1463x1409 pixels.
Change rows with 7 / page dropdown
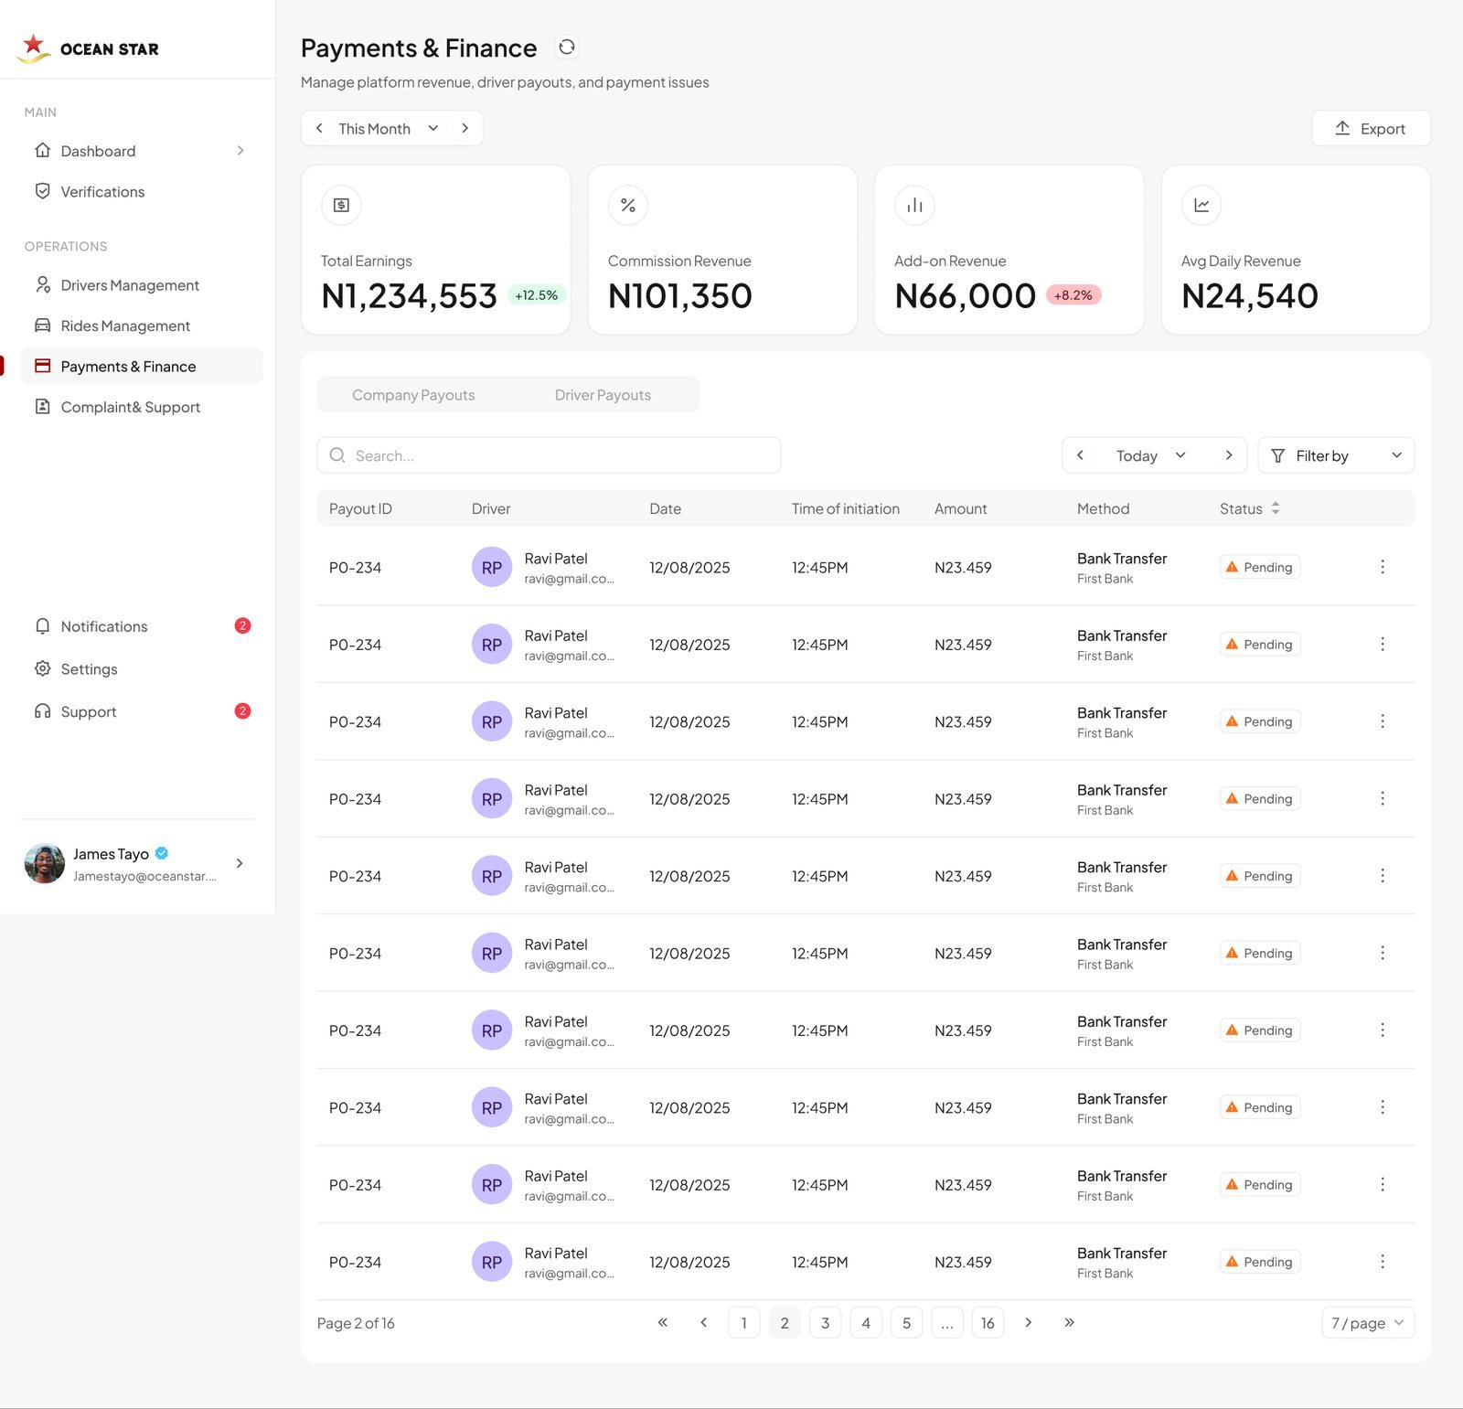pos(1368,1323)
